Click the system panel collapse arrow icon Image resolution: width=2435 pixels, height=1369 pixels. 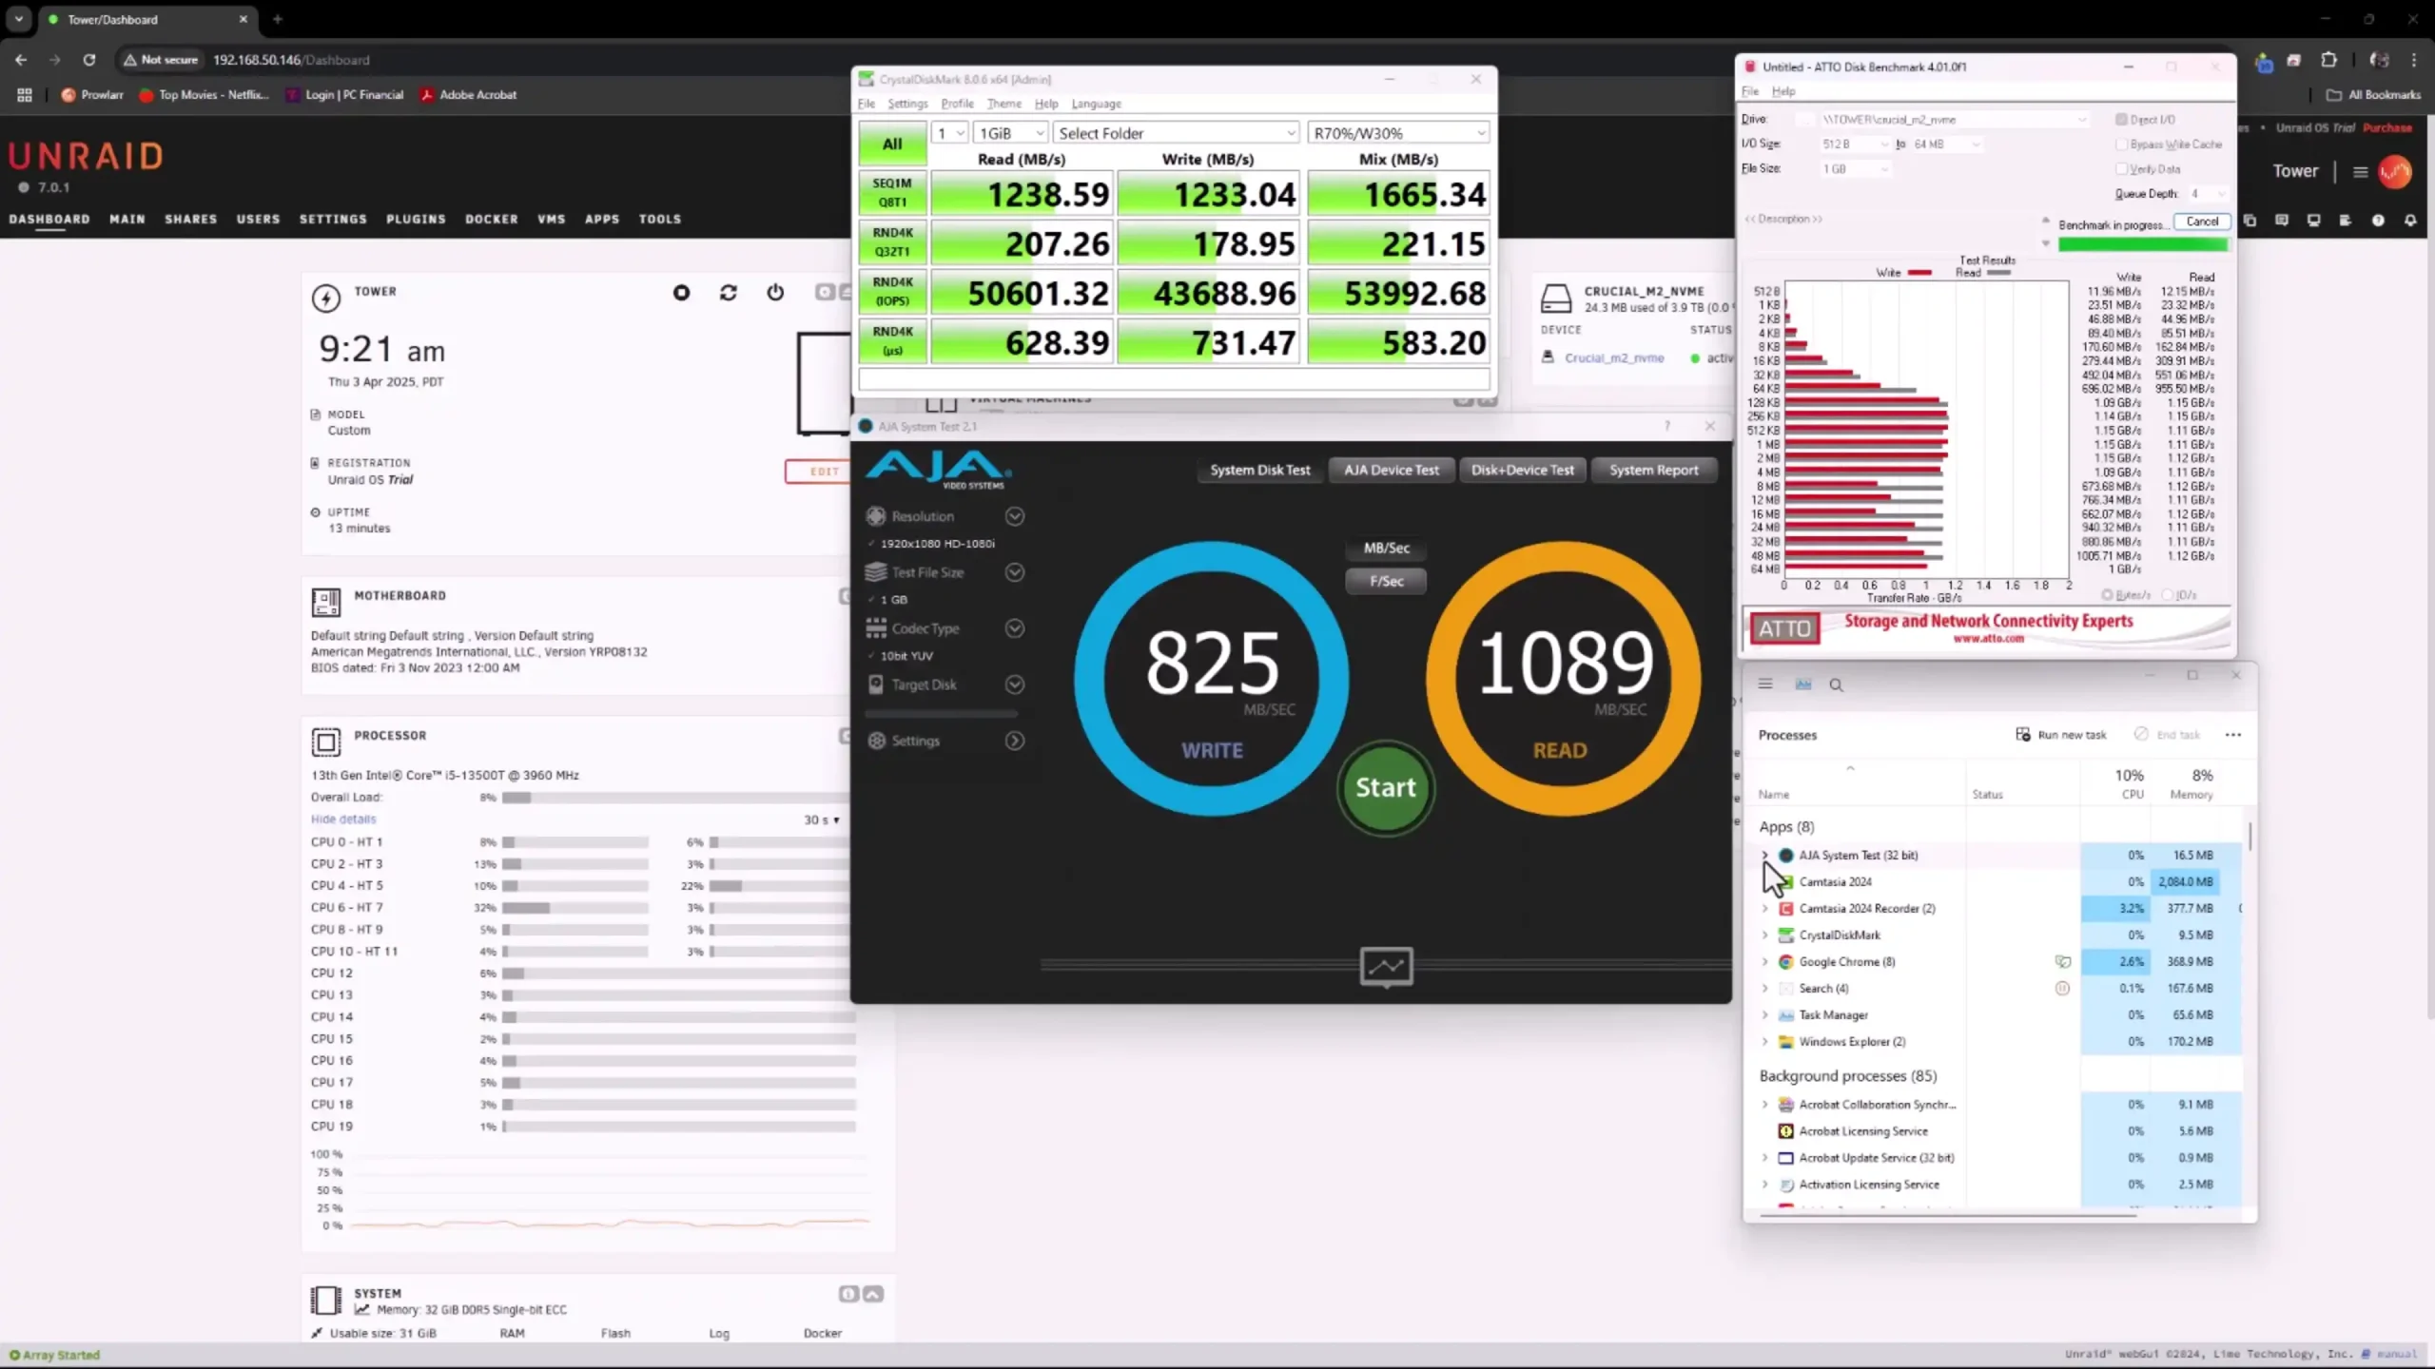(x=873, y=1294)
